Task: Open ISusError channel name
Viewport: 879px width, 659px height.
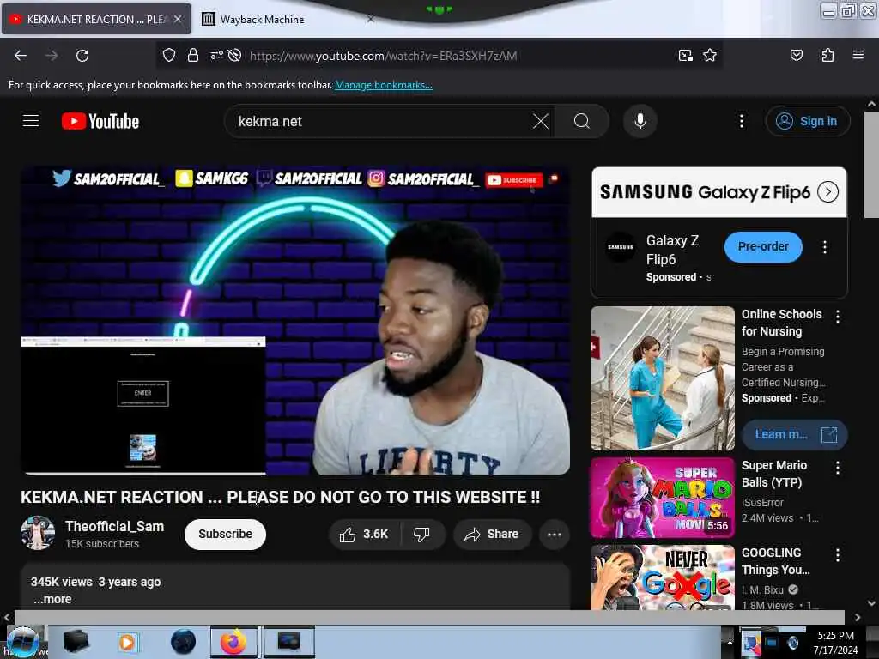Action: [x=762, y=502]
